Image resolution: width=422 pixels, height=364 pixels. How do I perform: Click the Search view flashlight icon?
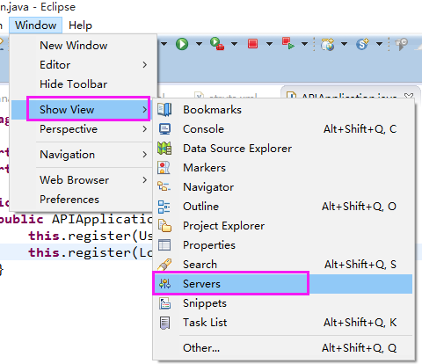[x=164, y=265]
